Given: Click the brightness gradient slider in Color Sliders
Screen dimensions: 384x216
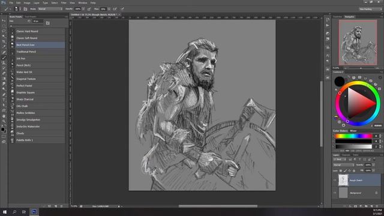Looking at the screenshot, I should [x=353, y=146].
